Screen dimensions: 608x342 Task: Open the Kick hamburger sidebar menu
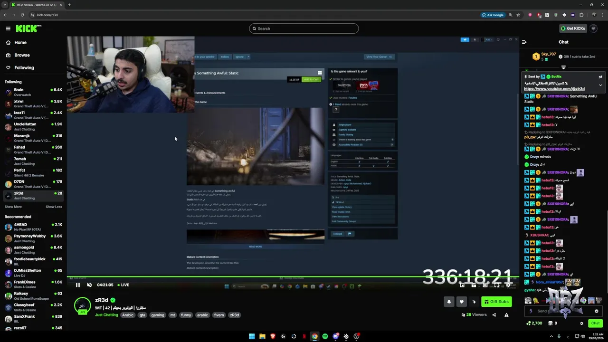(8, 28)
